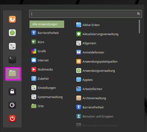Click the orange info Anwendungspaketquellen icon
Screen dimensions: 147x132
tap(79, 61)
